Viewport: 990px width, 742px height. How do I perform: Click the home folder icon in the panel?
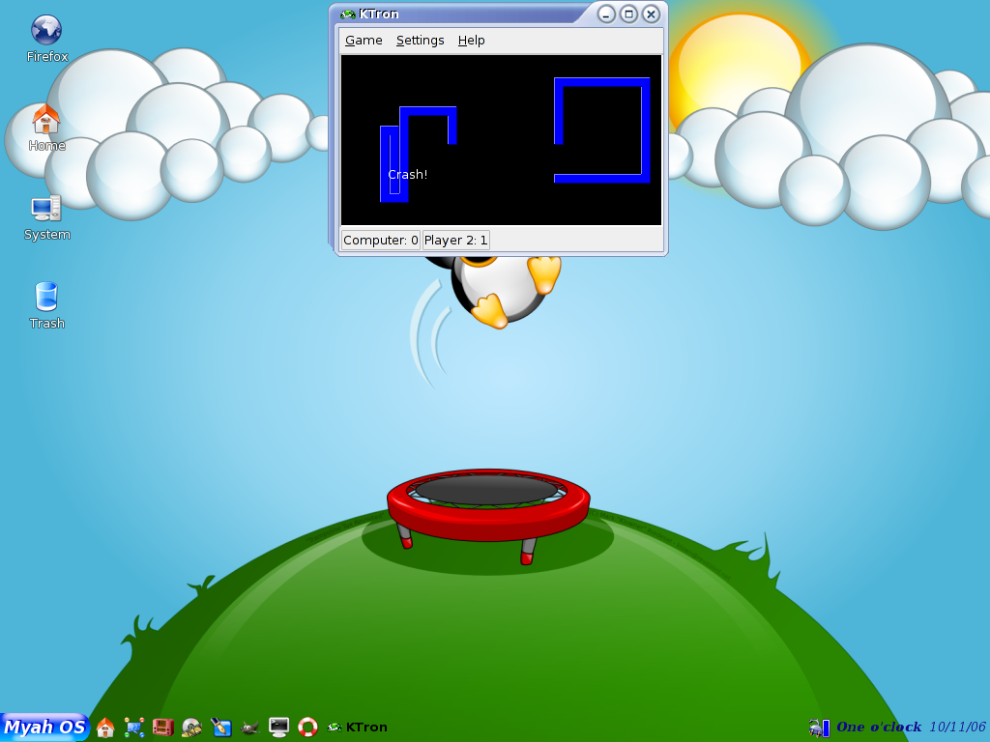(x=105, y=728)
